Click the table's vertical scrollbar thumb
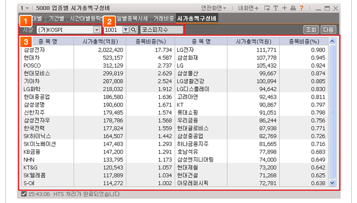This screenshot has width=357, height=203. tap(332, 111)
